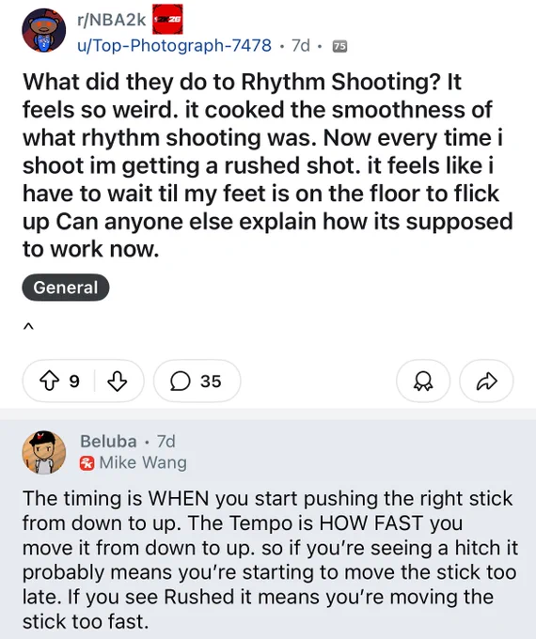Give an award to this post
Screen dimensions: 536x639
pos(423,381)
